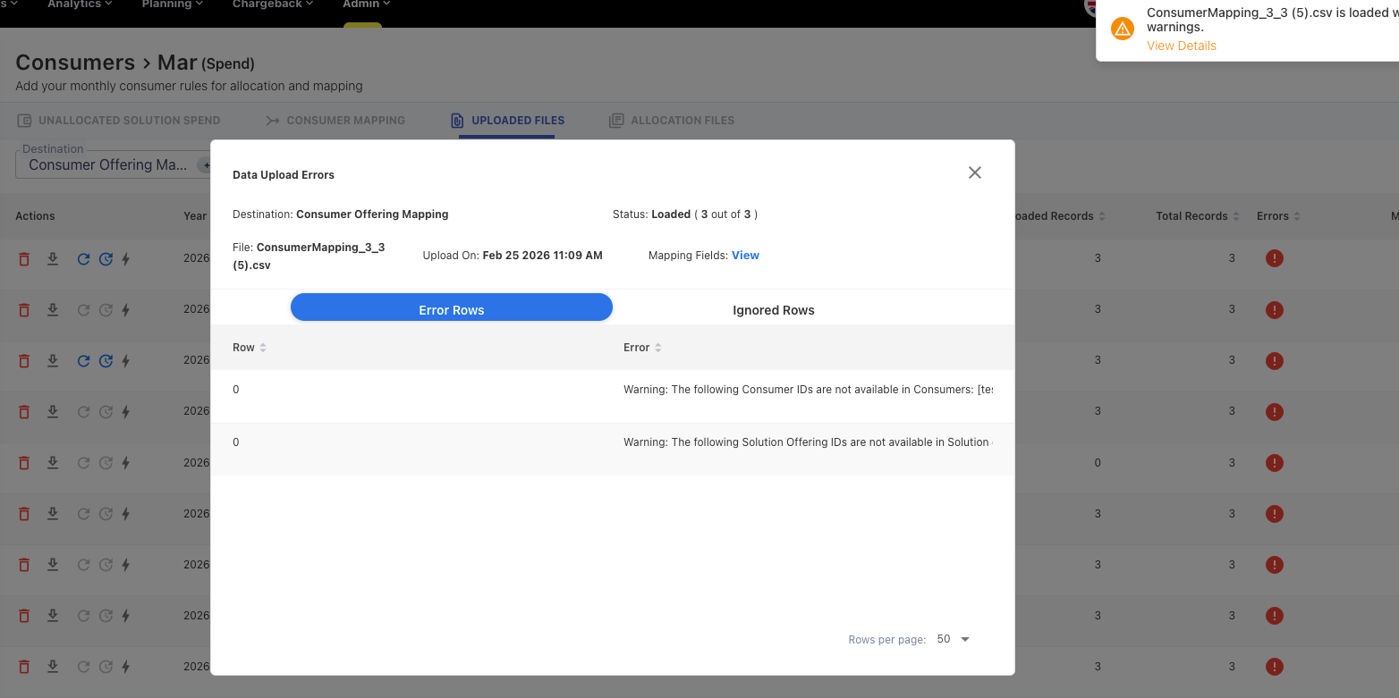
Task: Delete the first uploaded file row
Action: click(24, 259)
